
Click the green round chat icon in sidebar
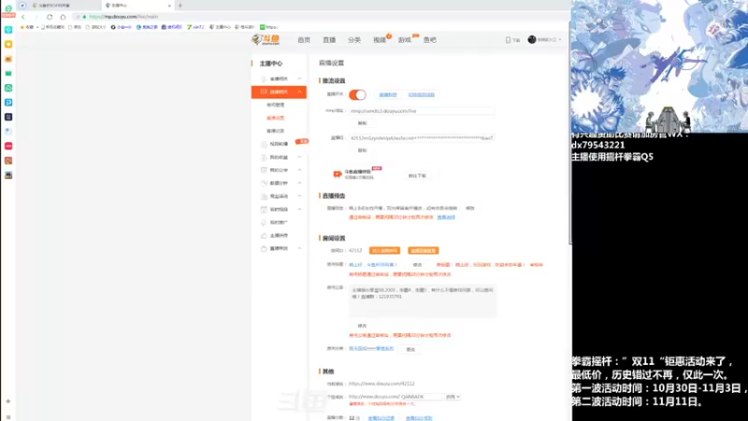point(8,88)
